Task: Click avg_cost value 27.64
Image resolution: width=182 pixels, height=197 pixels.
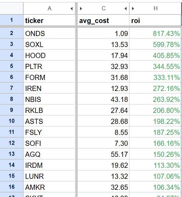Action: [103, 110]
